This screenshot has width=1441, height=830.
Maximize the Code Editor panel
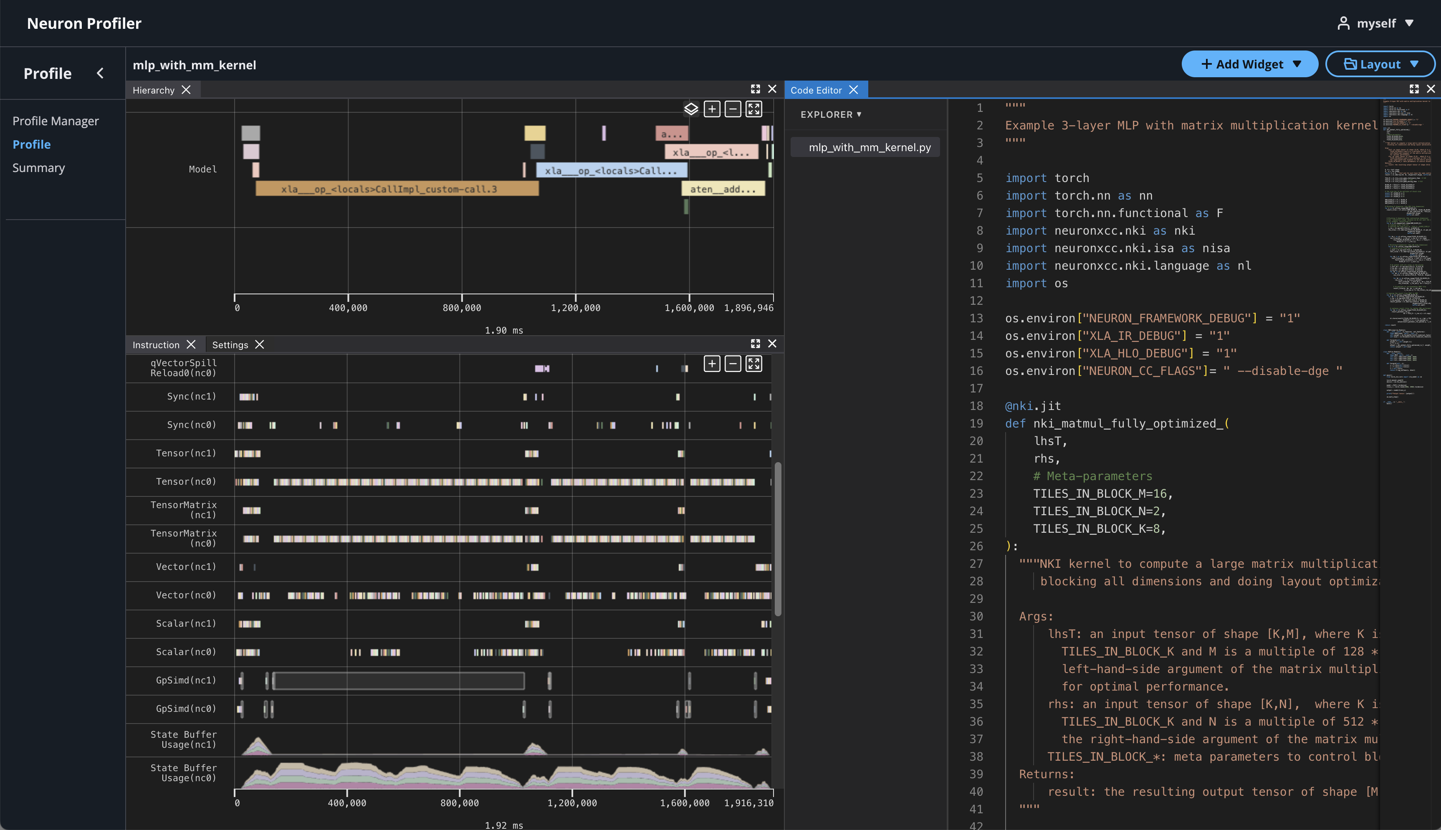1413,89
